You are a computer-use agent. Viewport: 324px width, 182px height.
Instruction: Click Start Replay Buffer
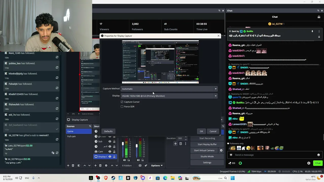(x=207, y=144)
